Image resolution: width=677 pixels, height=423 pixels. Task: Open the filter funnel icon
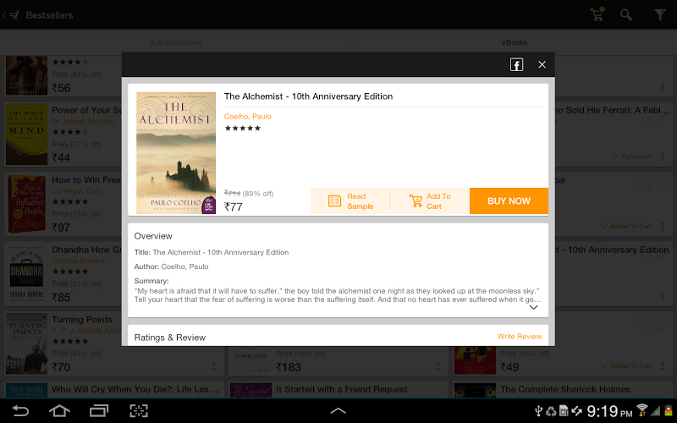(x=660, y=15)
